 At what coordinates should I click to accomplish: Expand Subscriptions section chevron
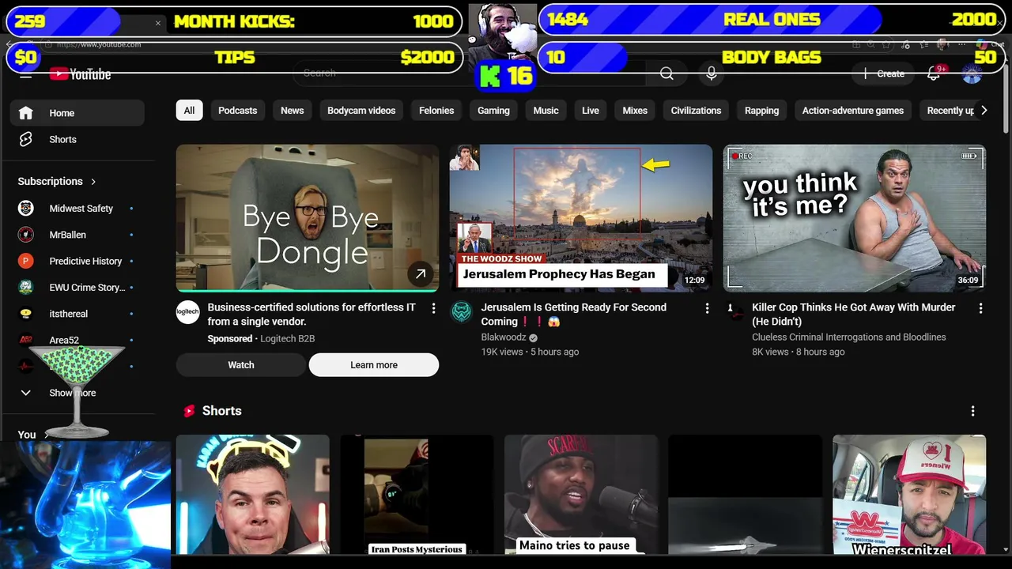pyautogui.click(x=93, y=182)
